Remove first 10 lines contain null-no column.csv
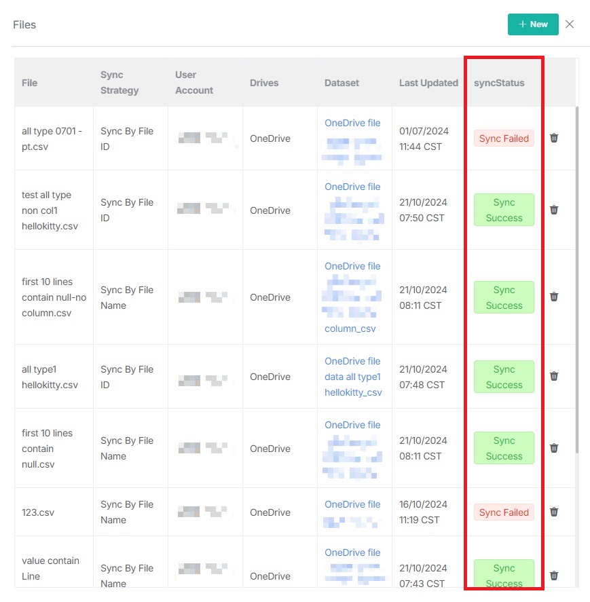Viewport: 590px width, 602px height. click(554, 297)
